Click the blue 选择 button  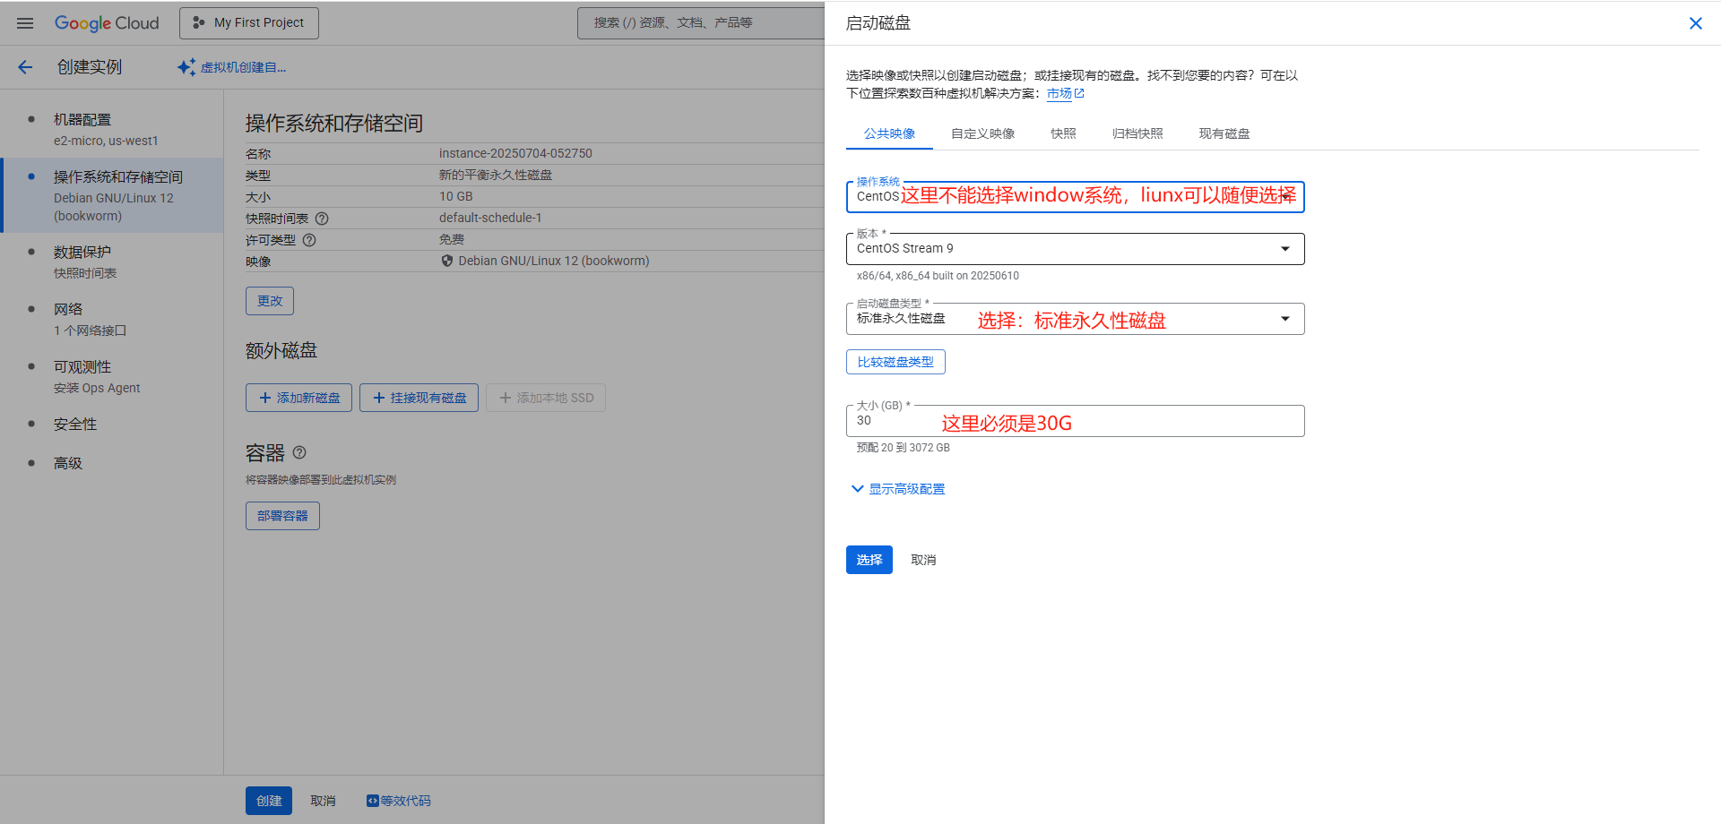869,560
